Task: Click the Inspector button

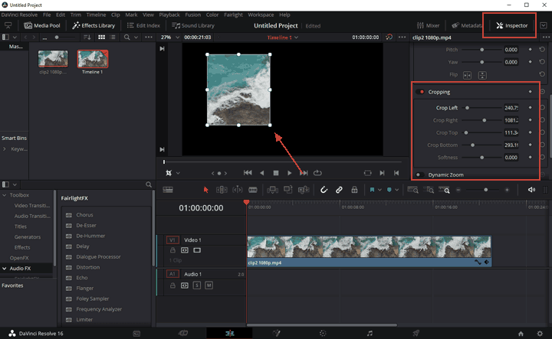Action: (x=511, y=25)
